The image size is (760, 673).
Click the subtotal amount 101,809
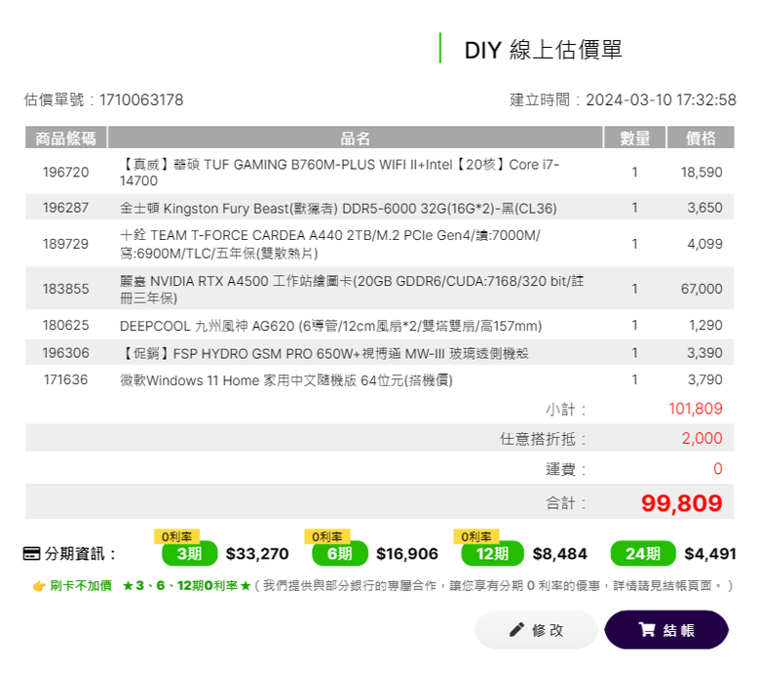click(696, 409)
